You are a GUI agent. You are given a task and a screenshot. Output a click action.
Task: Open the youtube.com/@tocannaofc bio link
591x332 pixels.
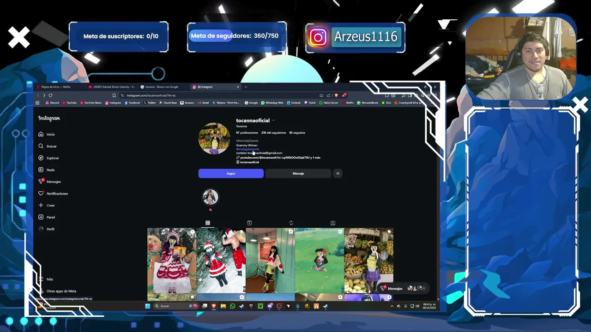(x=278, y=158)
